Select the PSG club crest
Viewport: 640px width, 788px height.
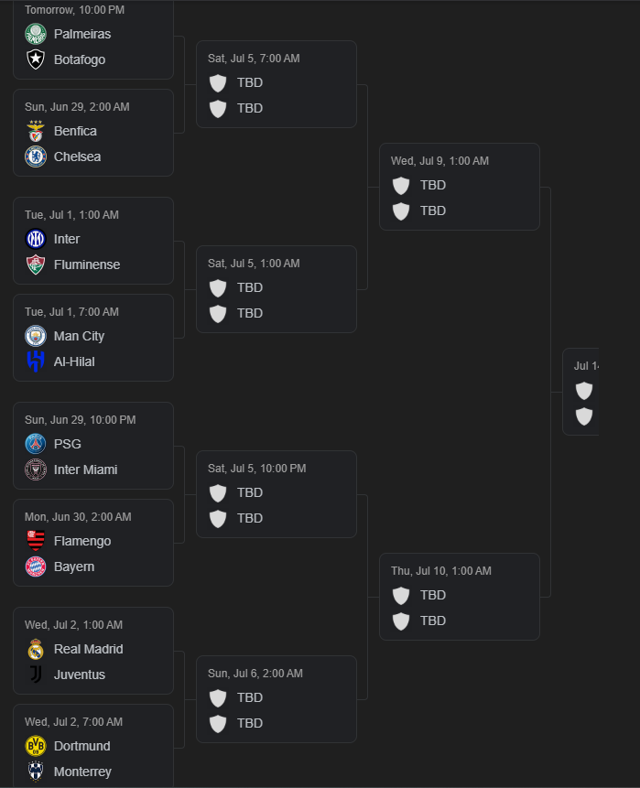click(36, 444)
